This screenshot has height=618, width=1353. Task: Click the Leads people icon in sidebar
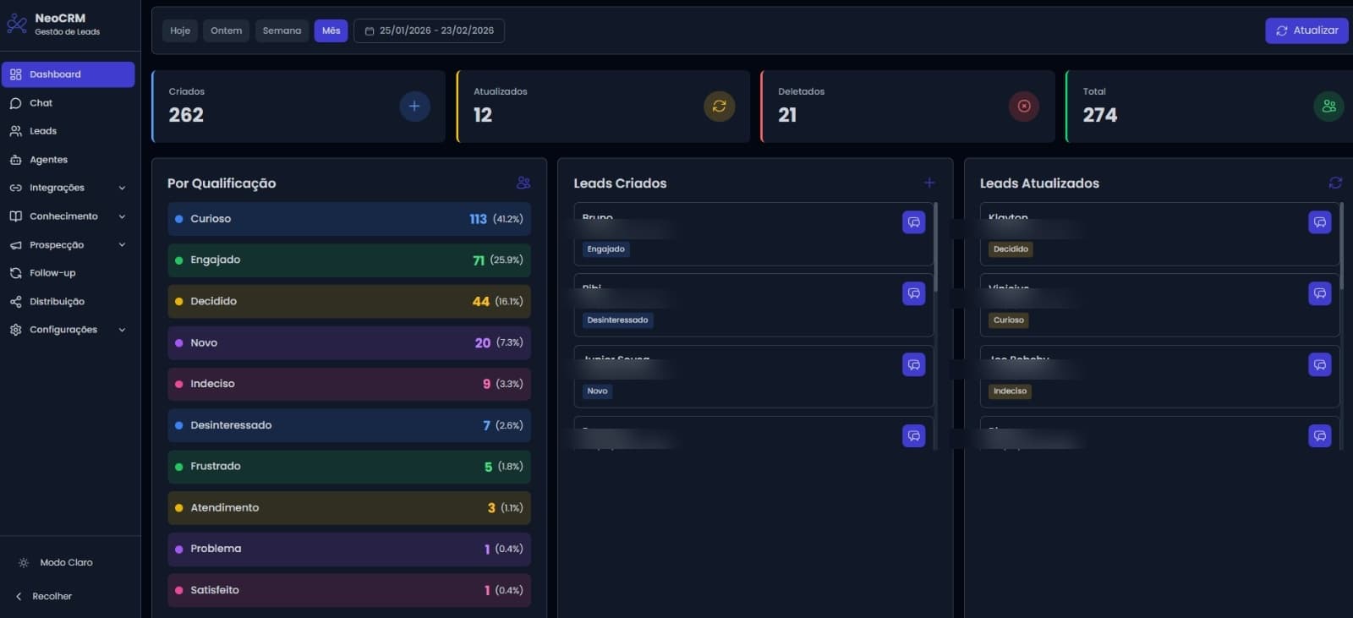pos(15,131)
